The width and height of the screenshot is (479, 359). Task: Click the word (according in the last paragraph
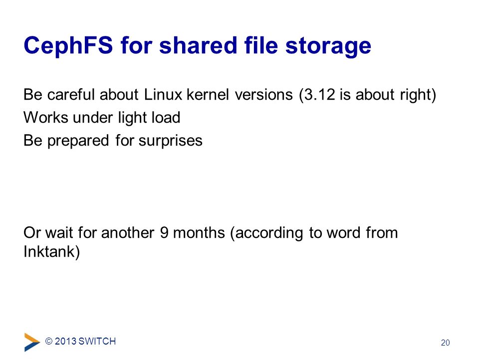266,233
